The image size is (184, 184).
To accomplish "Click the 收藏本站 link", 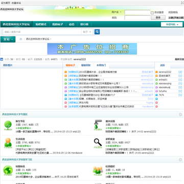I will 16,3.
